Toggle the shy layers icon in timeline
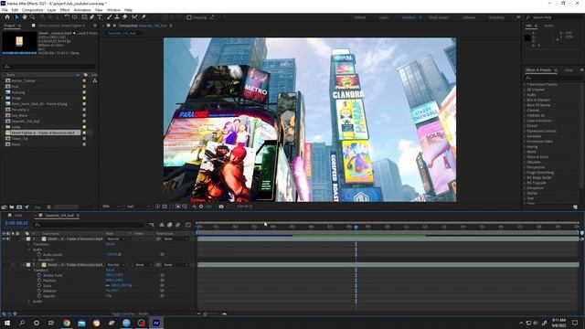The image size is (585, 329). 162,225
